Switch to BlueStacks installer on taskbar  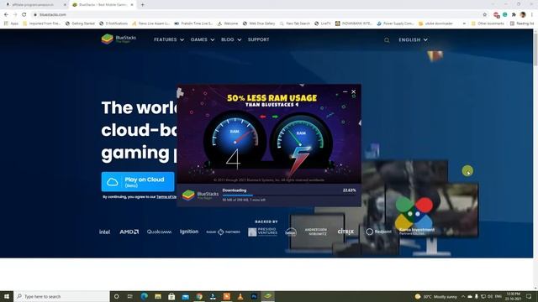(x=267, y=296)
